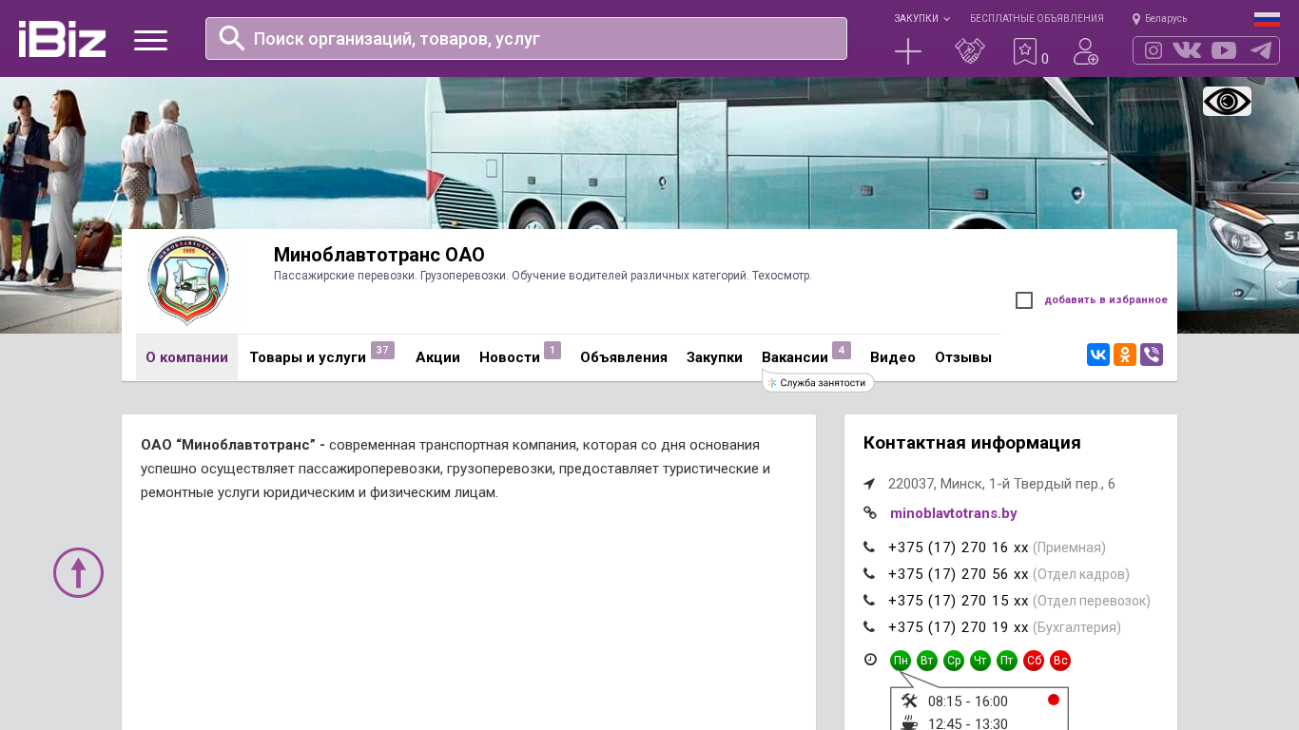Select Wednesday (Ср) schedule day

click(x=954, y=661)
